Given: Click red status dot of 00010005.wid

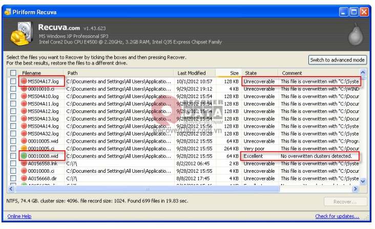Looking at the screenshot, I should [24, 141].
